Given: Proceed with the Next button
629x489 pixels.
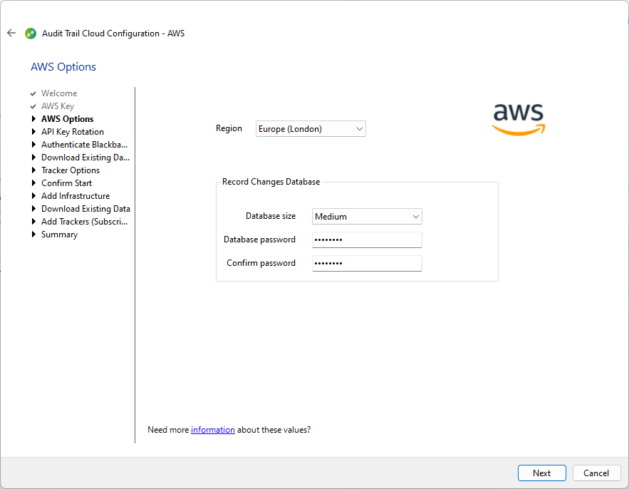Looking at the screenshot, I should point(542,473).
